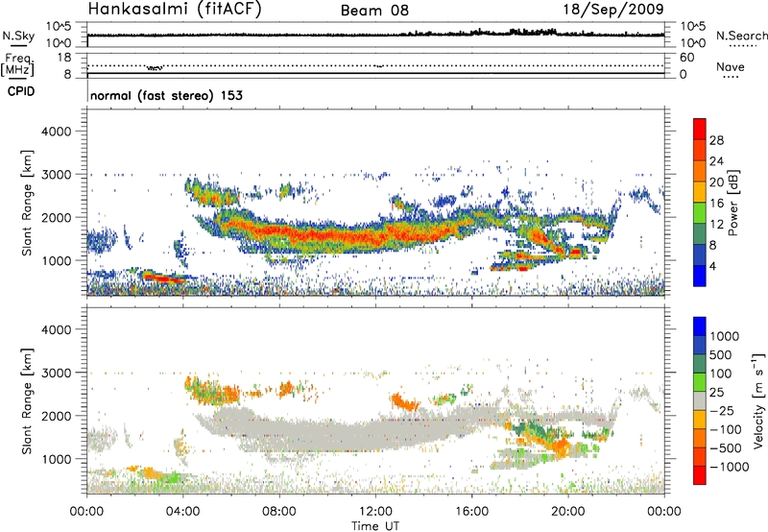Viewport: 768px width, 532px height.
Task: Click the 20:00 time axis label
Action: (x=568, y=512)
